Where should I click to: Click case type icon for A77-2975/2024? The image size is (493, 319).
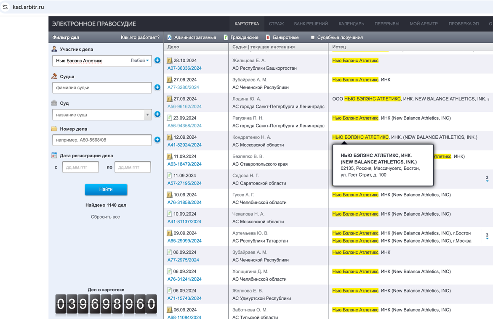pyautogui.click(x=170, y=252)
